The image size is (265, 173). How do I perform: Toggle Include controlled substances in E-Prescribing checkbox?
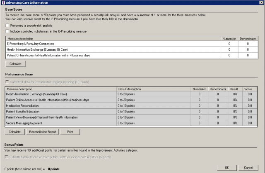pos(7,31)
